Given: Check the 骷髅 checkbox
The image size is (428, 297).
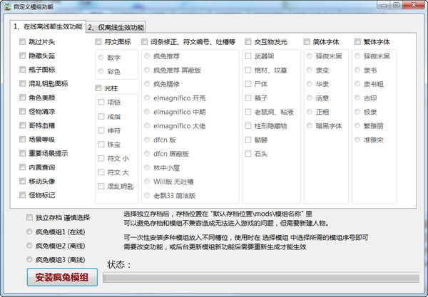Looking at the screenshot, I should click(248, 140).
